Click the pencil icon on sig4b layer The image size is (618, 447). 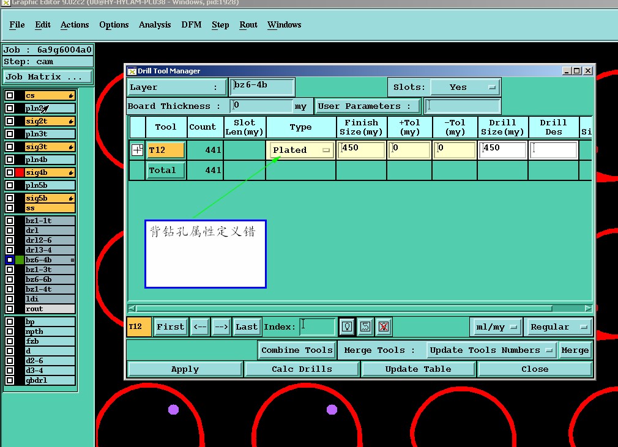[71, 172]
